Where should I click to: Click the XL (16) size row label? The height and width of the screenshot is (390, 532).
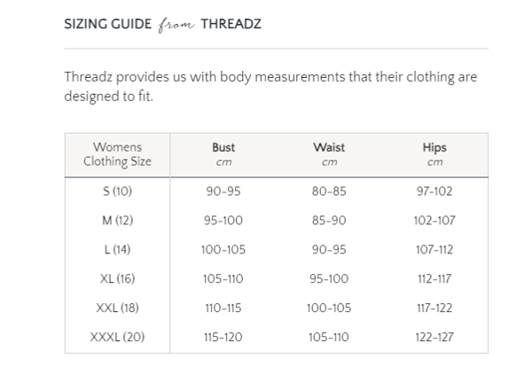[x=117, y=279]
